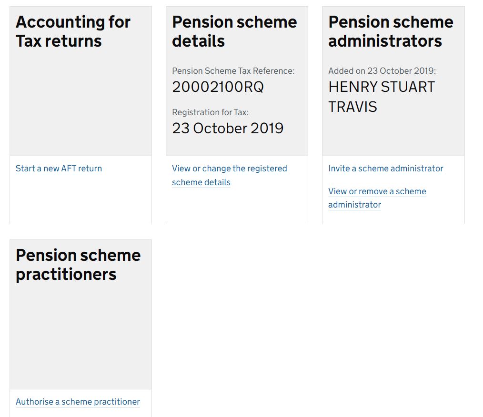Click grey space beneath HENRY STUART TRAVIS name

(x=393, y=135)
